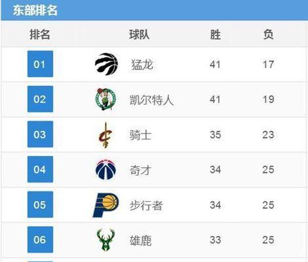Click the 球队 column header

click(x=140, y=35)
